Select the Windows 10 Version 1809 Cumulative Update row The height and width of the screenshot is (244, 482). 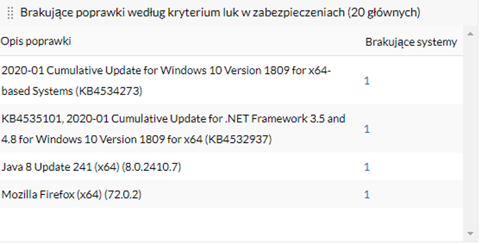(166, 81)
